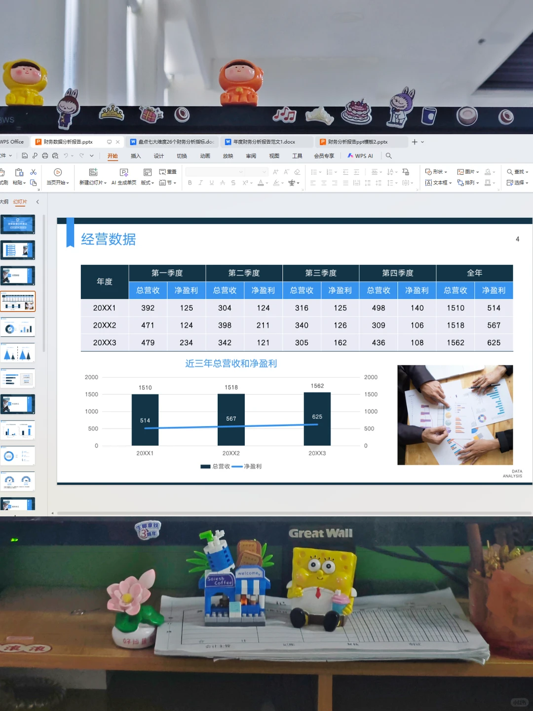The height and width of the screenshot is (711, 533).
Task: Click the Increase indent icon
Action: pos(356,172)
